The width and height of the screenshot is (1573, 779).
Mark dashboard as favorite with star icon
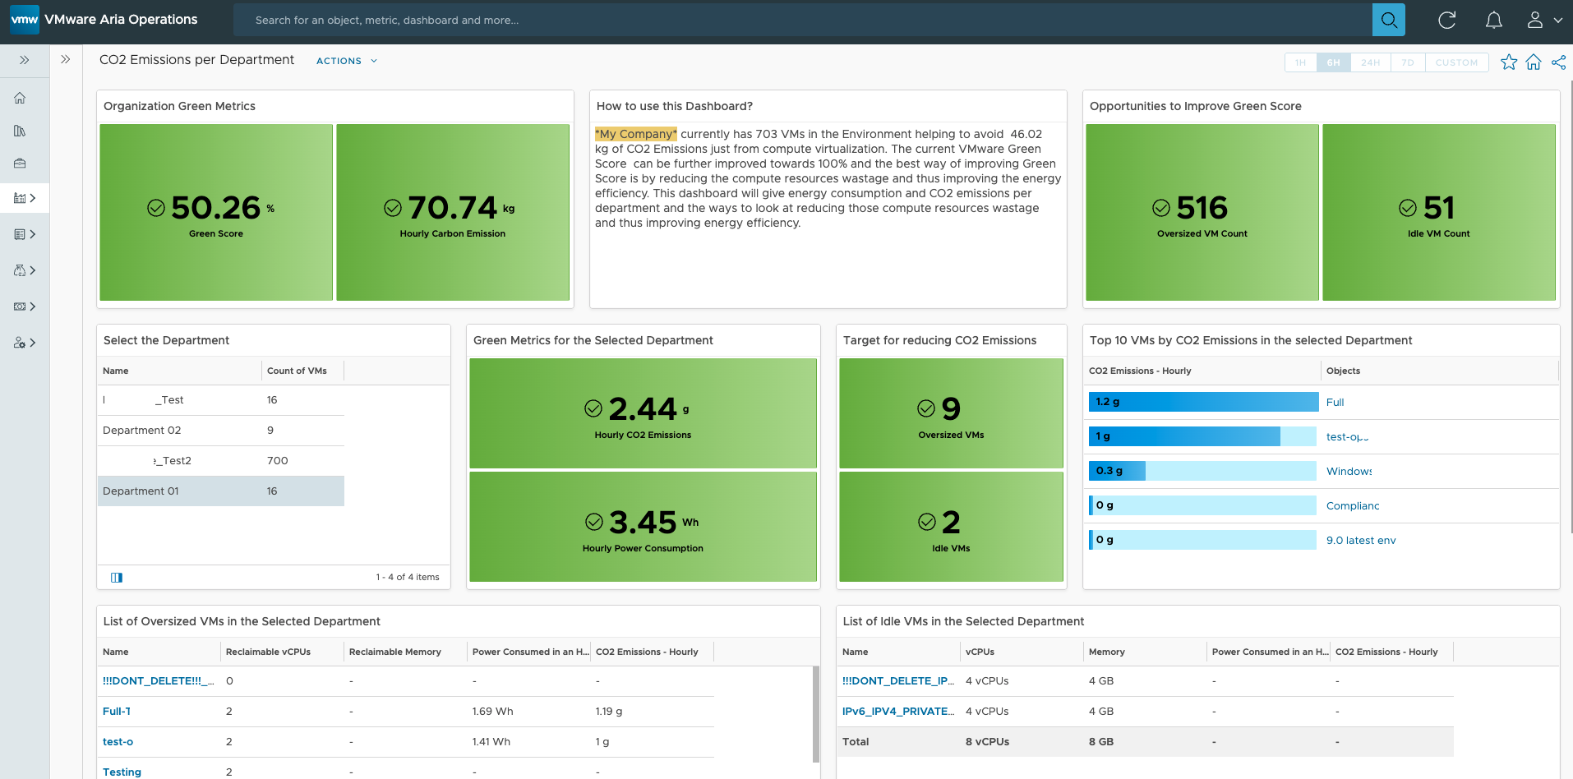point(1508,62)
